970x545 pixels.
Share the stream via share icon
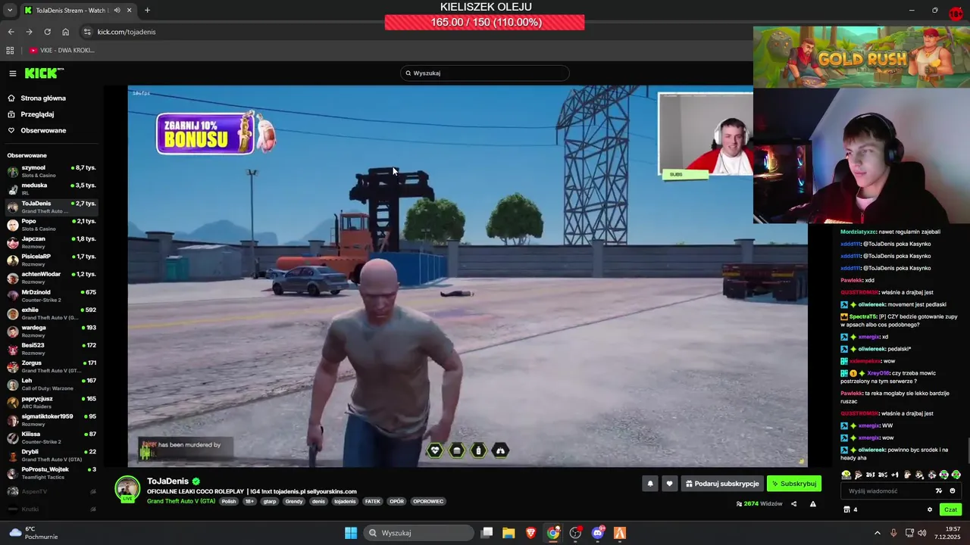tap(794, 504)
